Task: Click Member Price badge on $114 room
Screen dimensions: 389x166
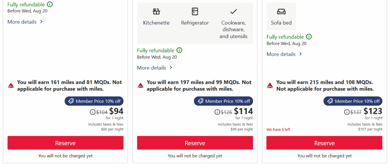Action: click(223, 101)
